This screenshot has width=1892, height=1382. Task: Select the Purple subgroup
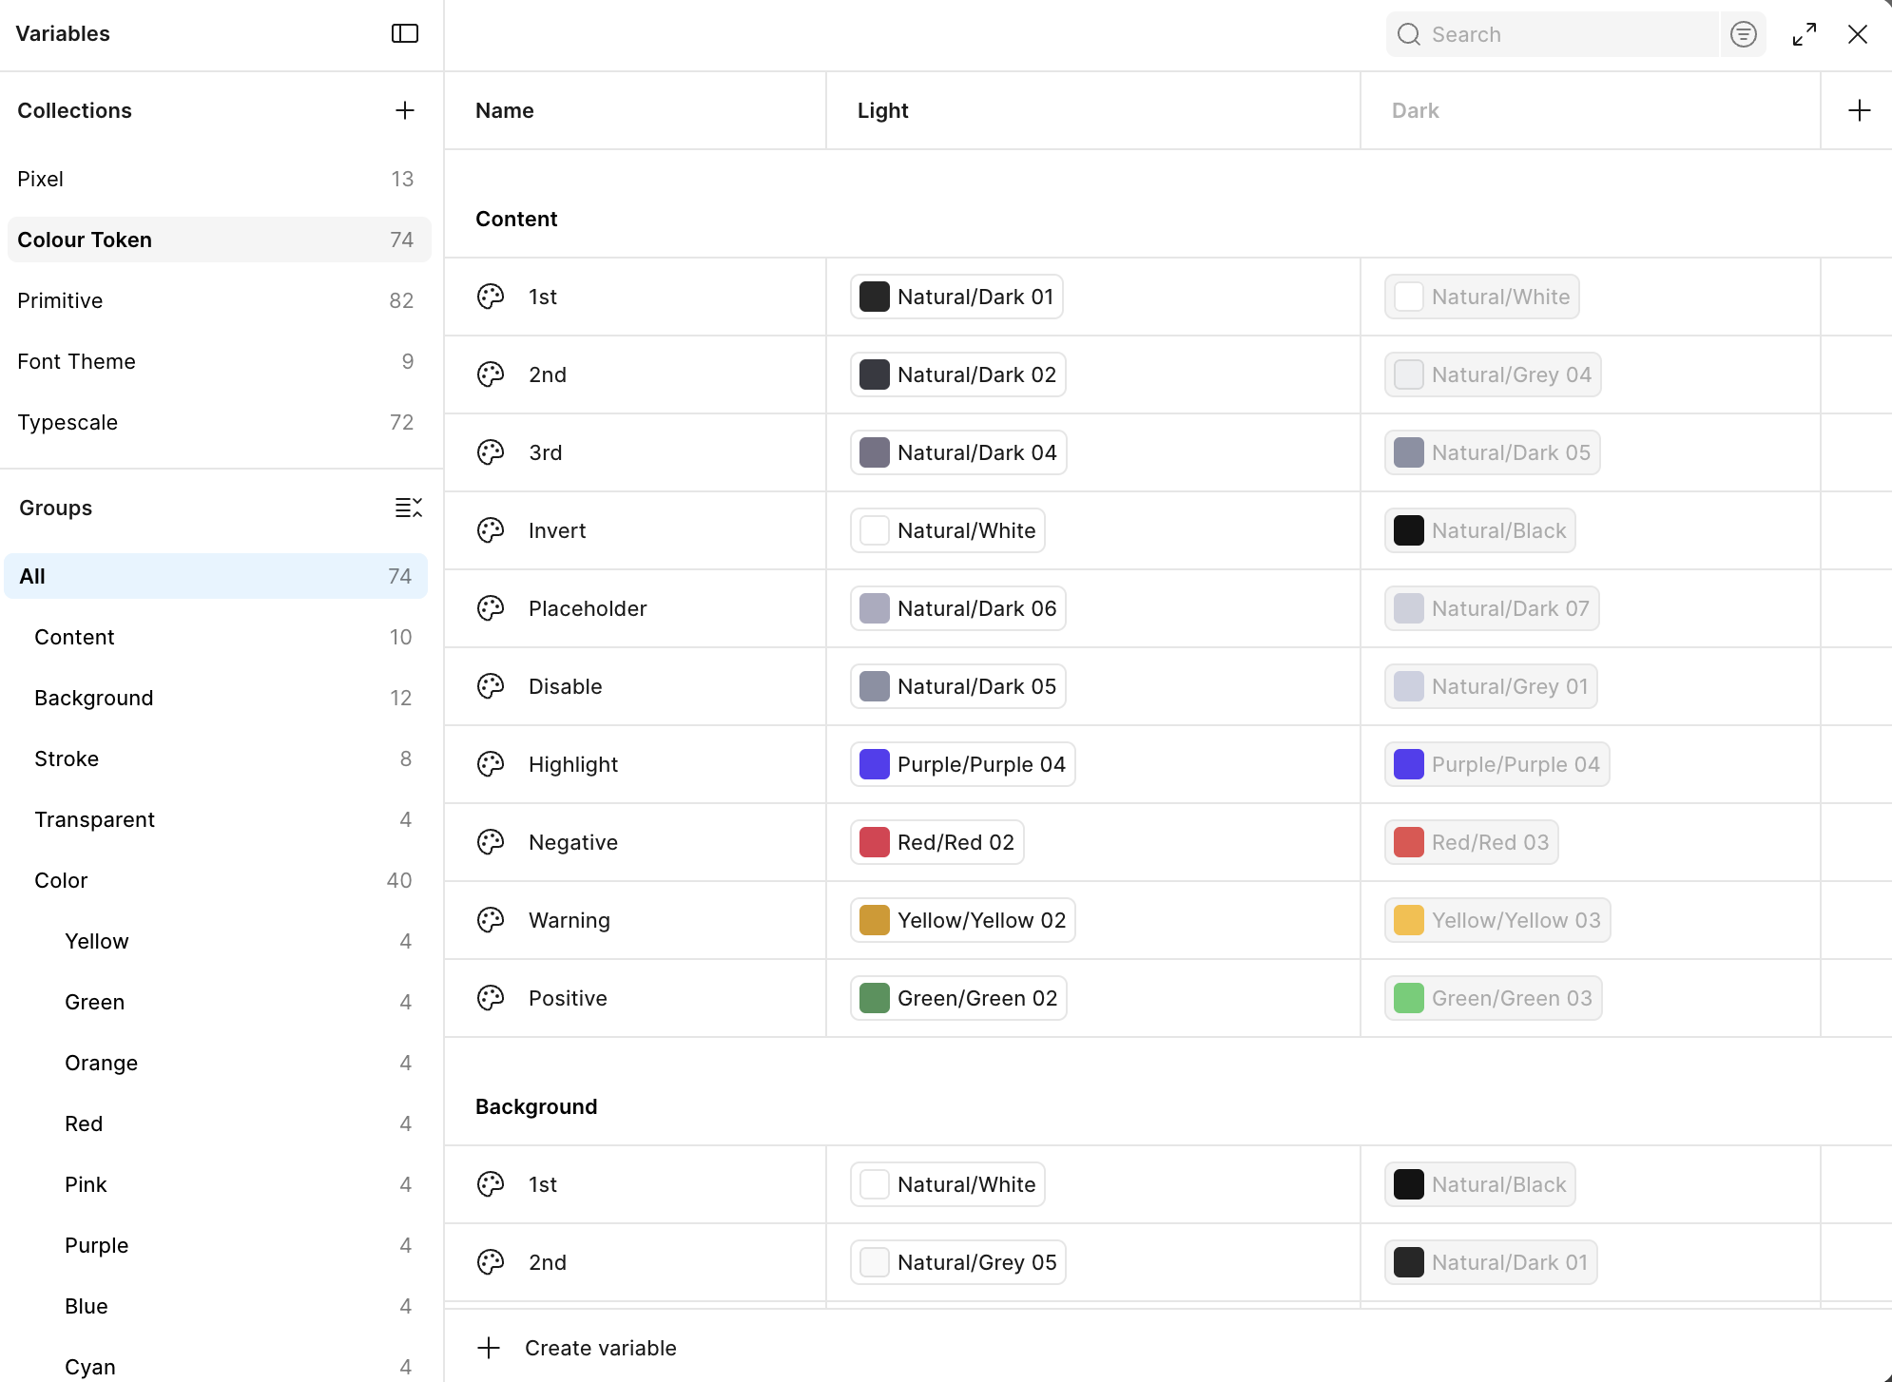pyautogui.click(x=216, y=1245)
